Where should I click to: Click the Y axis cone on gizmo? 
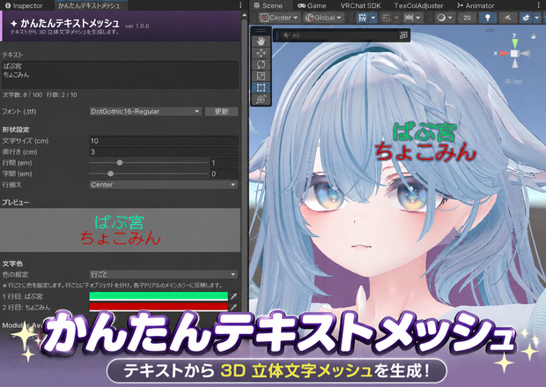(x=514, y=43)
